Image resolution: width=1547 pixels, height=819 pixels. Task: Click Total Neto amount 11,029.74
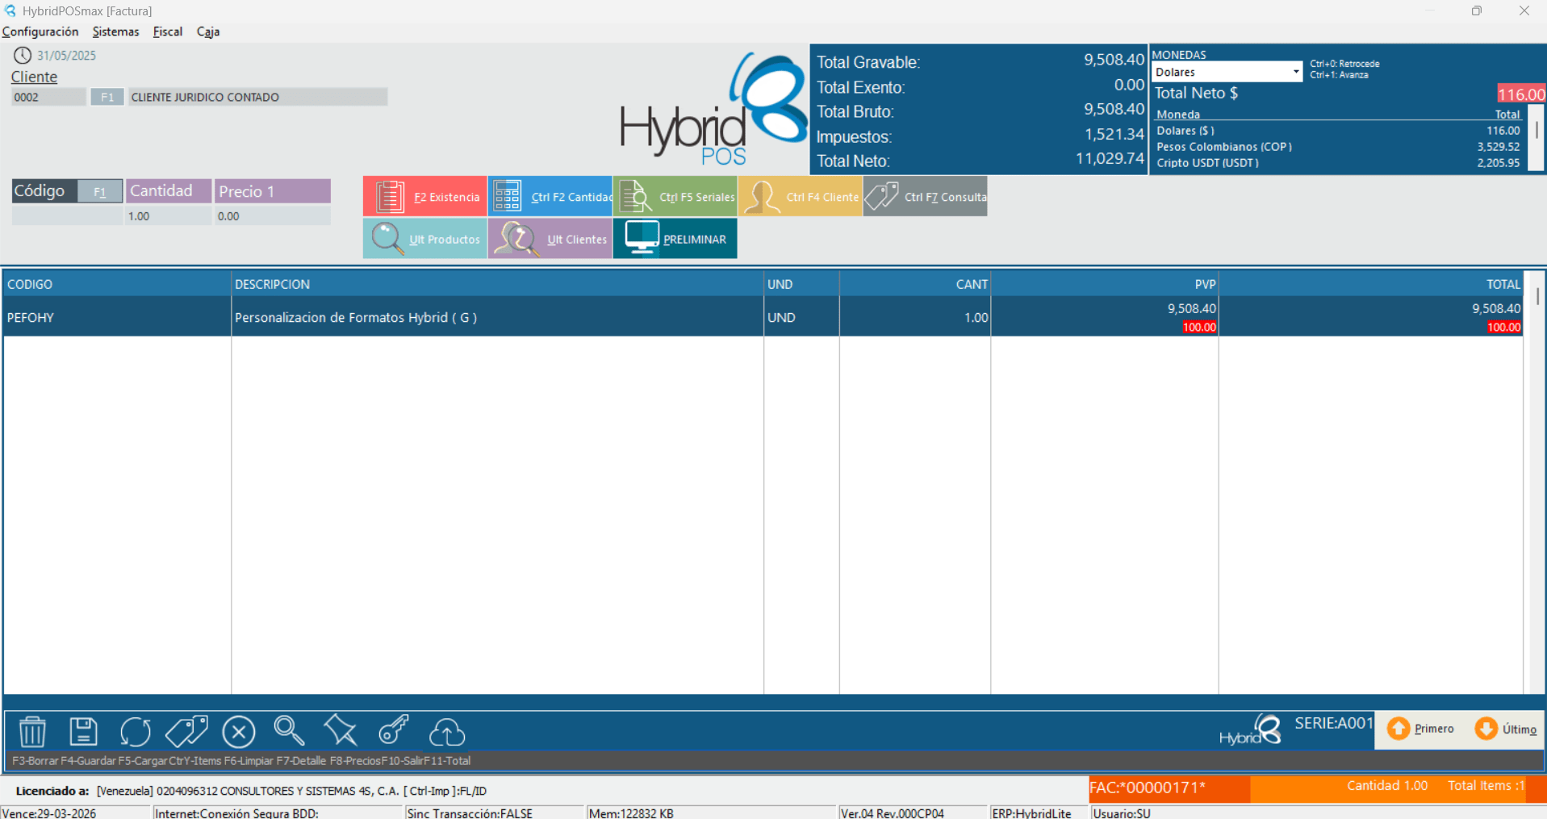[x=1110, y=158]
